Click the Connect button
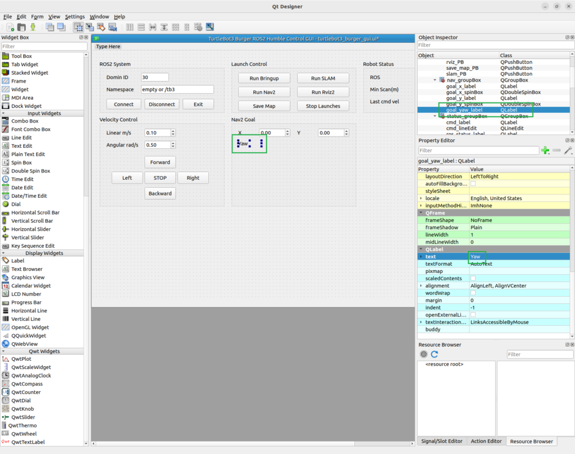 point(124,105)
